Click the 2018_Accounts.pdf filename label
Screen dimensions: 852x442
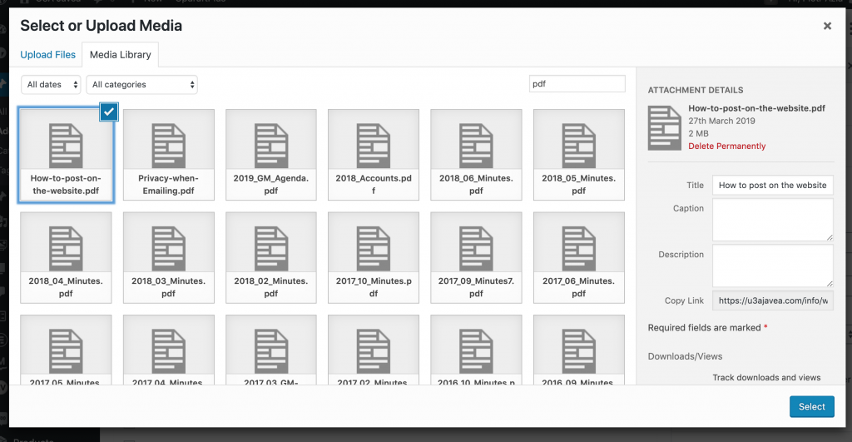pos(374,184)
